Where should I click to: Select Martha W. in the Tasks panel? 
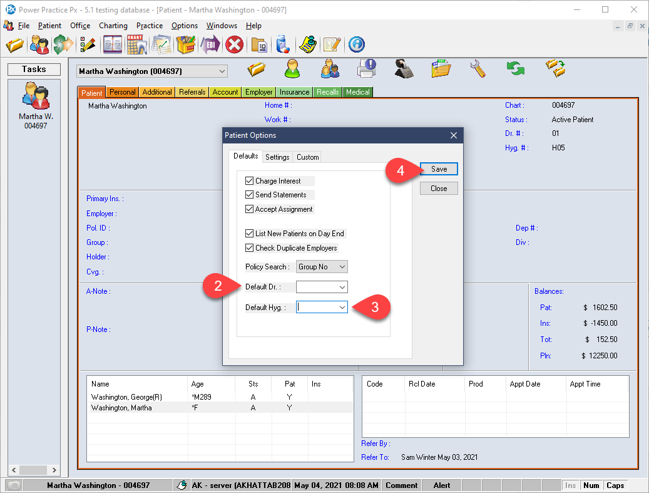click(x=36, y=106)
